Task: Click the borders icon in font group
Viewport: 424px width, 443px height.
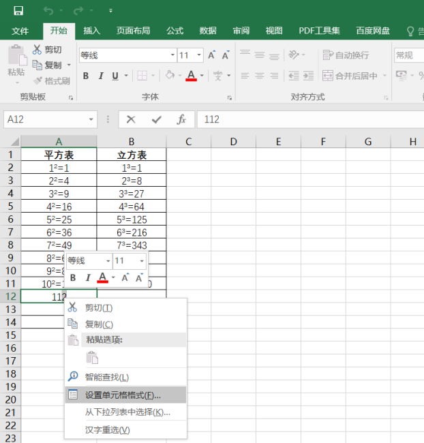Action: click(x=142, y=76)
